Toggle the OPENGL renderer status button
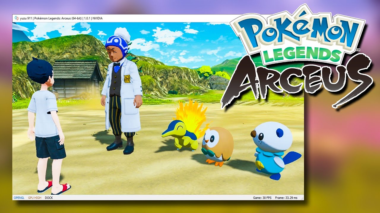Image resolution: width=380 pixels, height=213 pixels. tap(19, 198)
